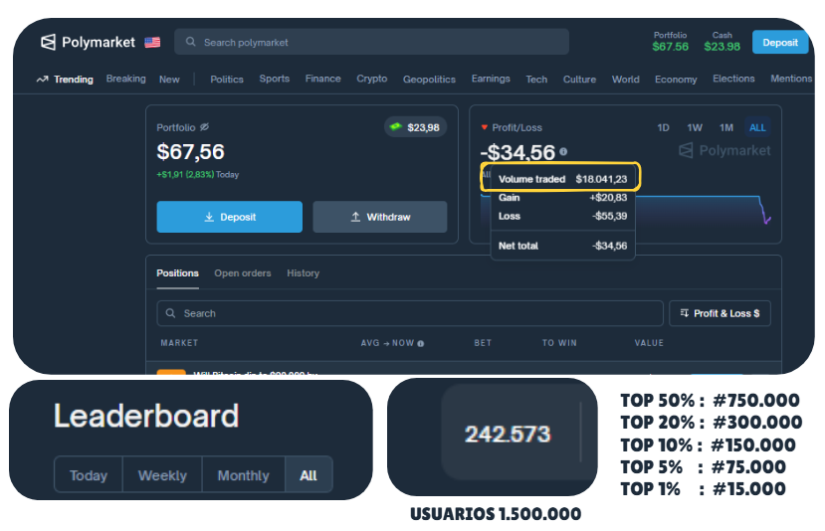
Task: Open the Earnings category
Action: pyautogui.click(x=491, y=79)
